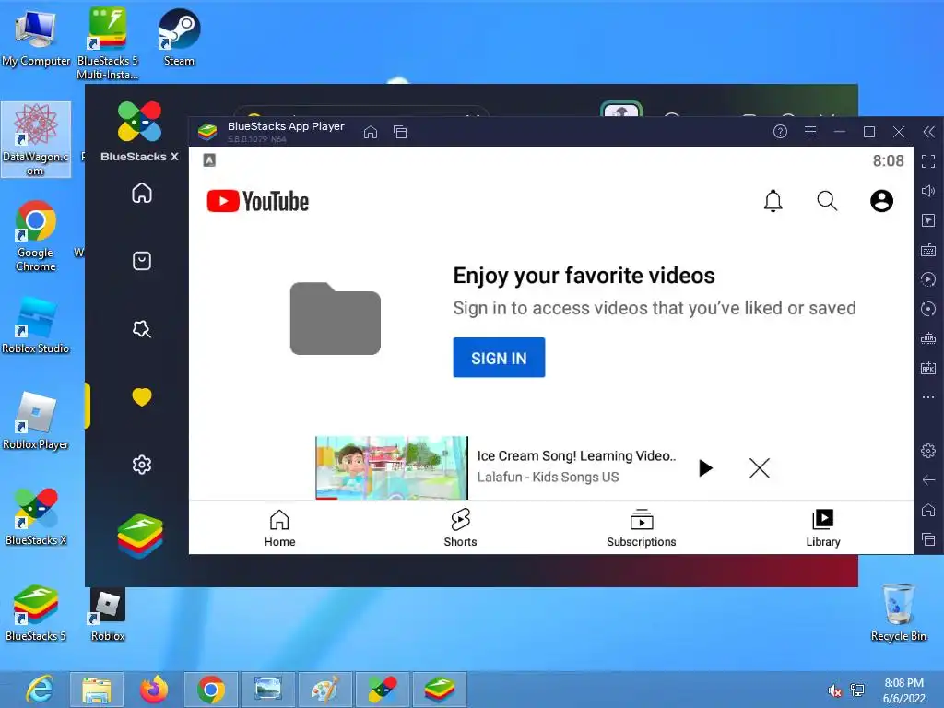Open multi-window tabs icon in App Player title bar
Viewport: 944px width, 708px height.
point(400,132)
